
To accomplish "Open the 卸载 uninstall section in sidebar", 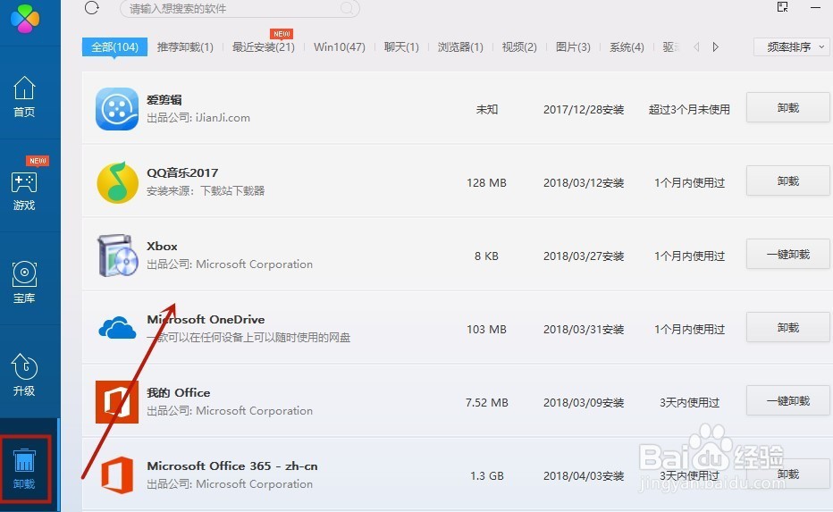I will (24, 468).
